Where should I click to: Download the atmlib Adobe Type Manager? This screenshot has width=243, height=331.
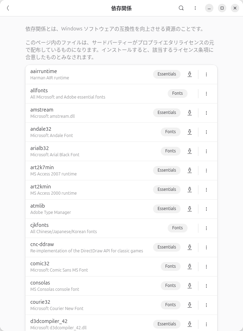[x=190, y=209]
